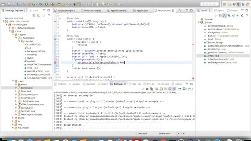
Task: Click Open Perspective icon in top right
Action: [x=224, y=4]
